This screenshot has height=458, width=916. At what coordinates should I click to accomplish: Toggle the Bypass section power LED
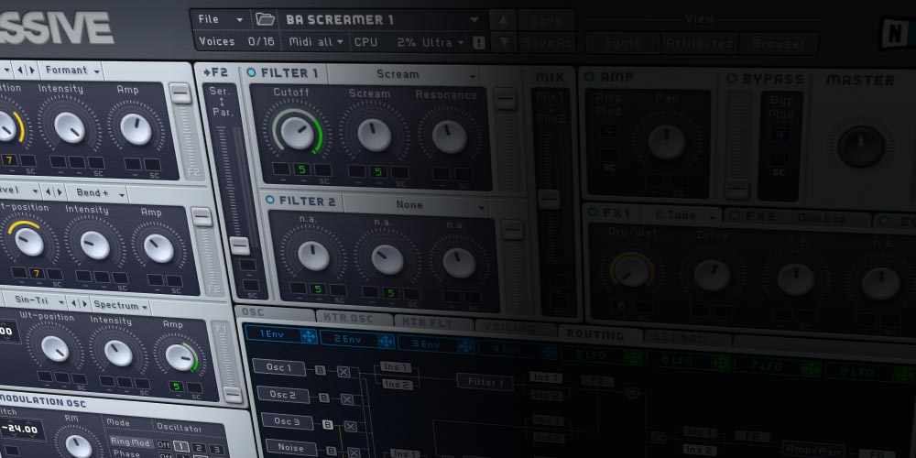731,78
